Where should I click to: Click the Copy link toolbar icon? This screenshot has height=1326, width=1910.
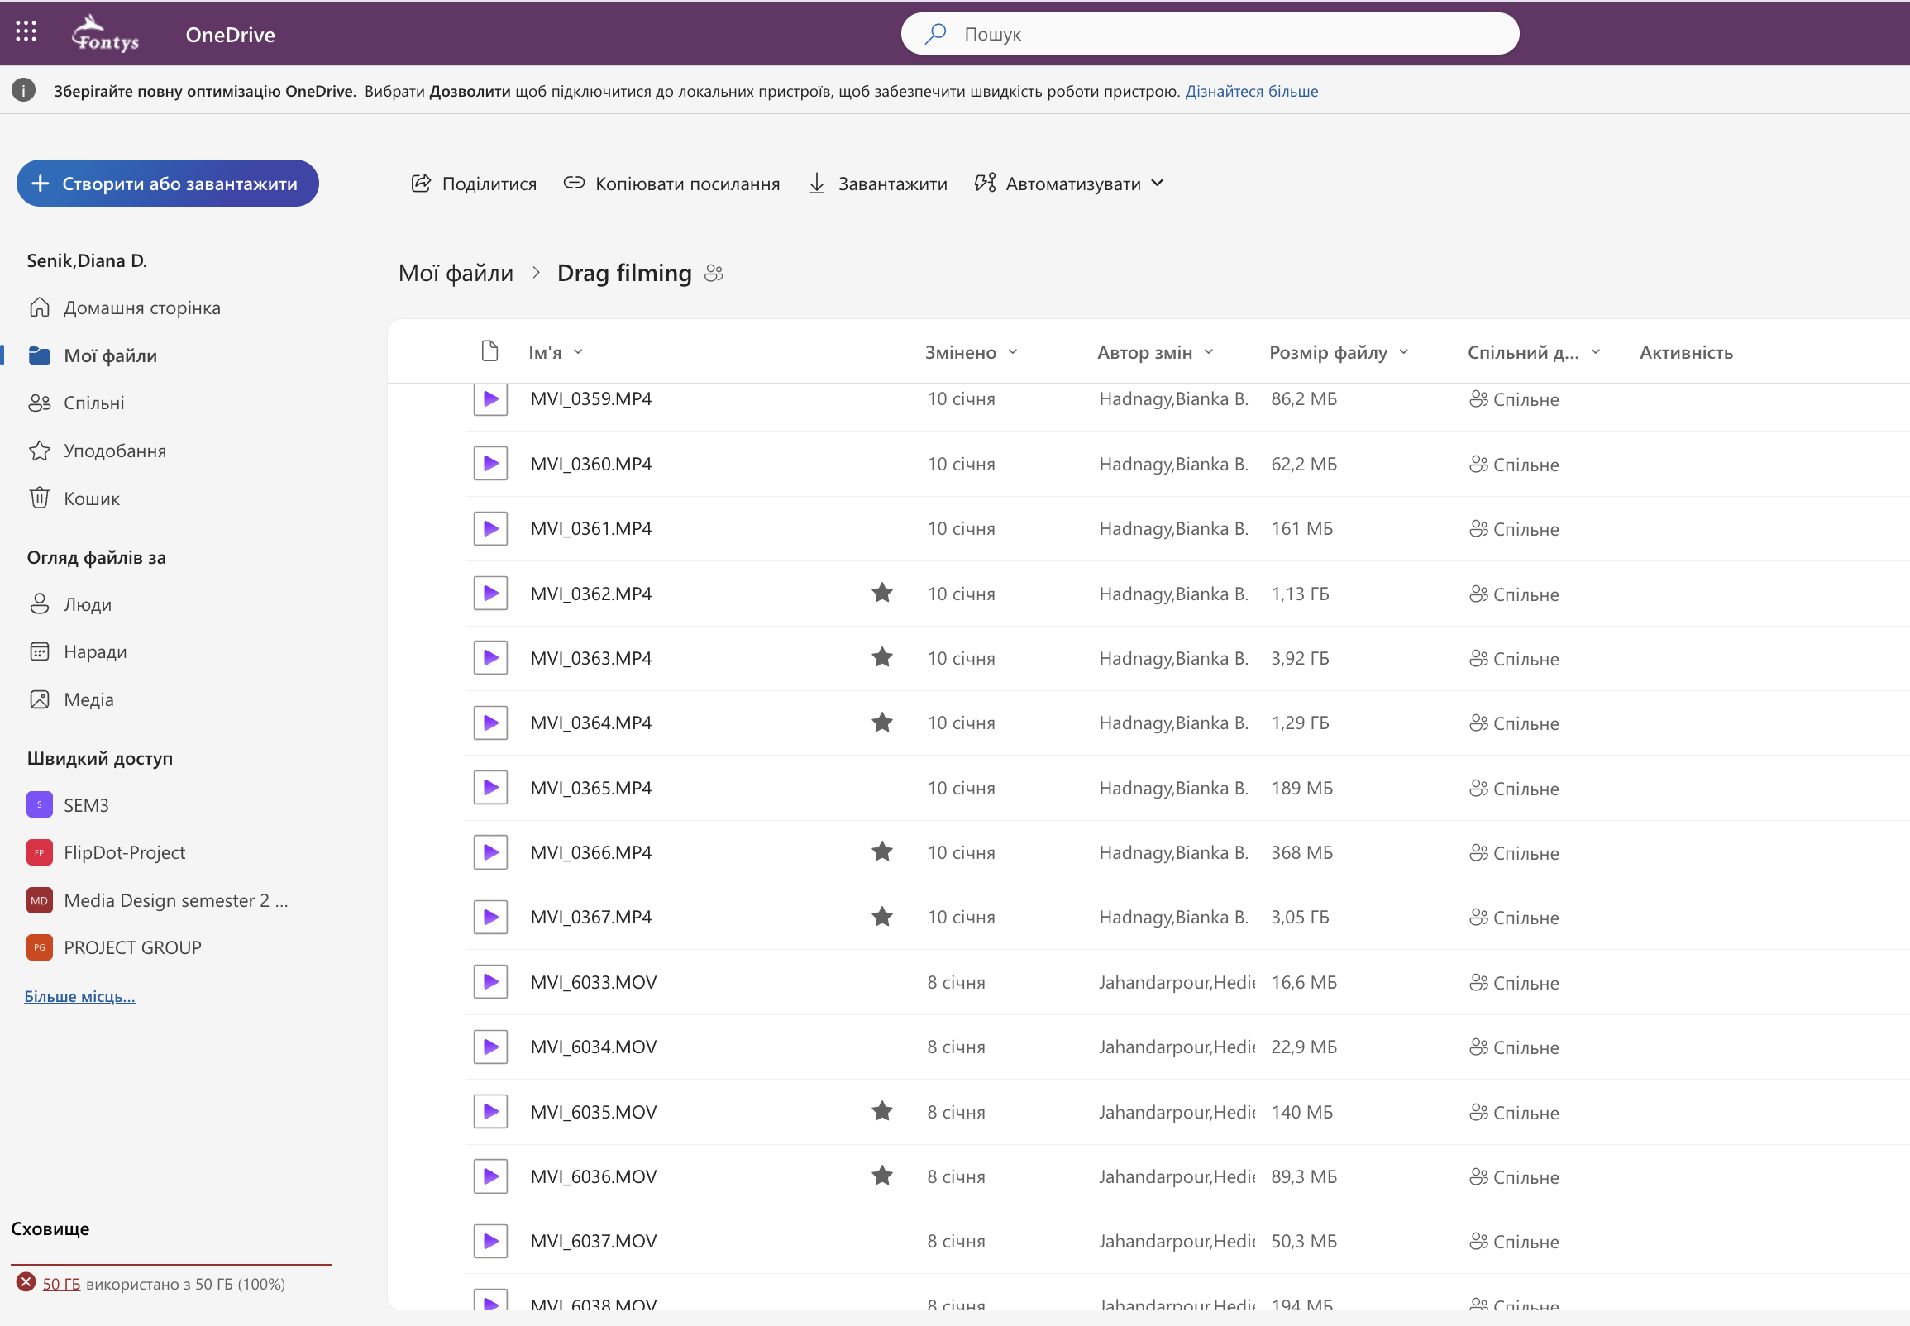573,184
